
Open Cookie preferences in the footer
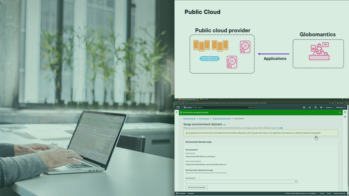click(339, 194)
